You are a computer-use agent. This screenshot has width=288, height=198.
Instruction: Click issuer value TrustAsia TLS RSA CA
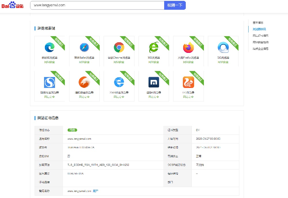click(x=81, y=147)
